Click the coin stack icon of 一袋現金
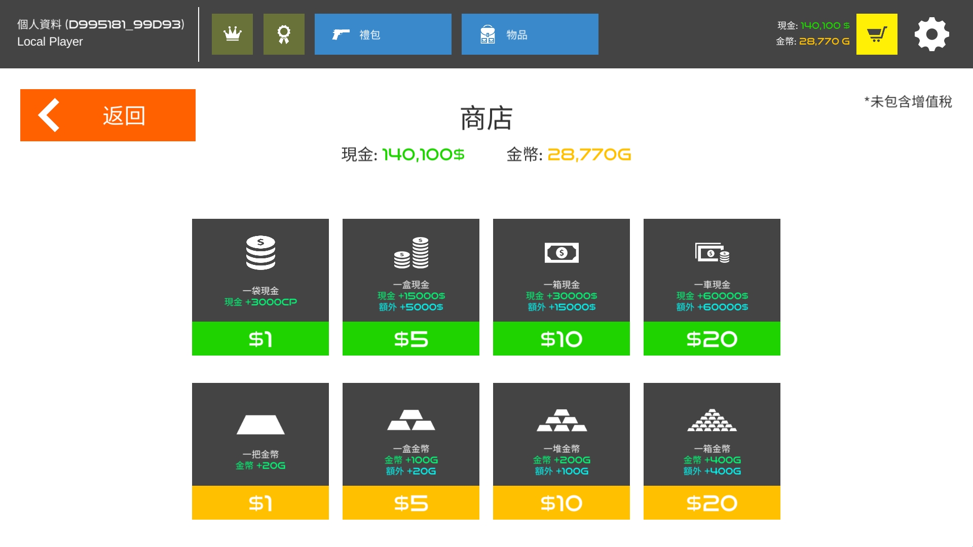The height and width of the screenshot is (547, 973). point(260,252)
